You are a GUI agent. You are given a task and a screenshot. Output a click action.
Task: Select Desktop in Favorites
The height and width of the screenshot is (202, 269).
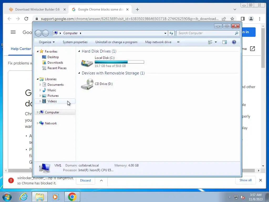point(53,57)
